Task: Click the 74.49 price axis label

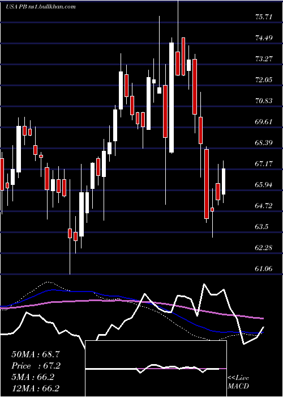Action: click(264, 38)
